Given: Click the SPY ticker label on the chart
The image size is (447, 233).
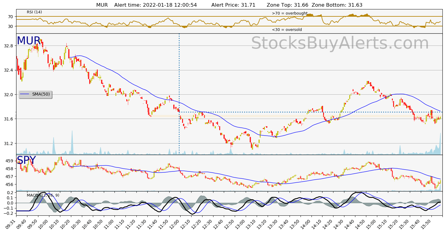Looking at the screenshot, I should point(26,160).
